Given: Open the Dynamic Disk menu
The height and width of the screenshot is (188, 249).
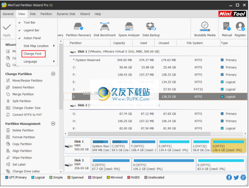Looking at the screenshot, I should click(x=66, y=14).
